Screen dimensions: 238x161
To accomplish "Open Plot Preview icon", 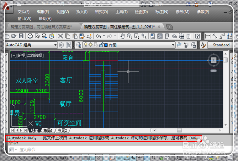I will [37, 36].
